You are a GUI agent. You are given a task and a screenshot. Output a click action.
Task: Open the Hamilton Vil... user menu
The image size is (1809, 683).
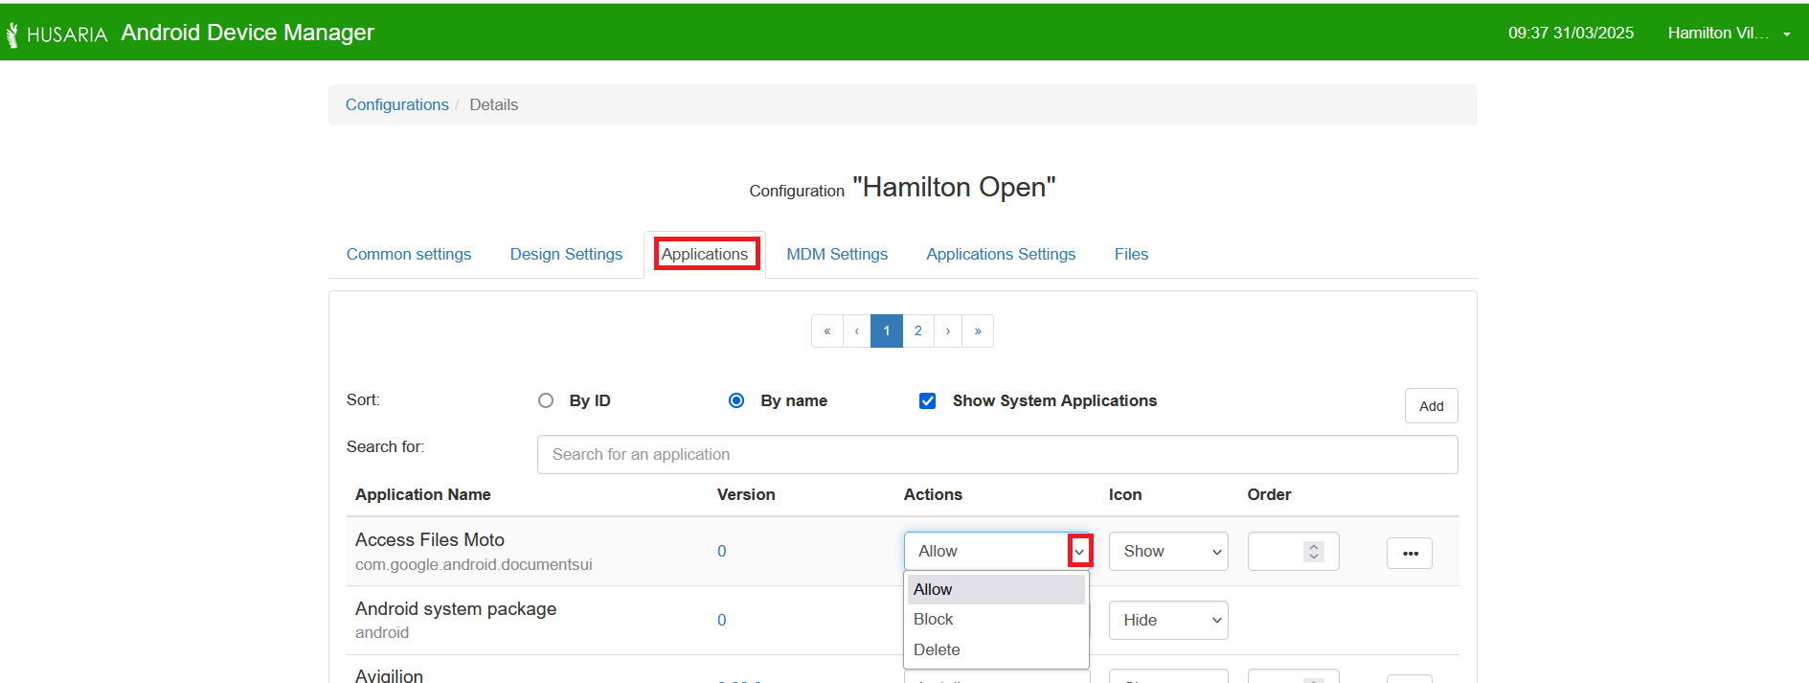pos(1730,33)
